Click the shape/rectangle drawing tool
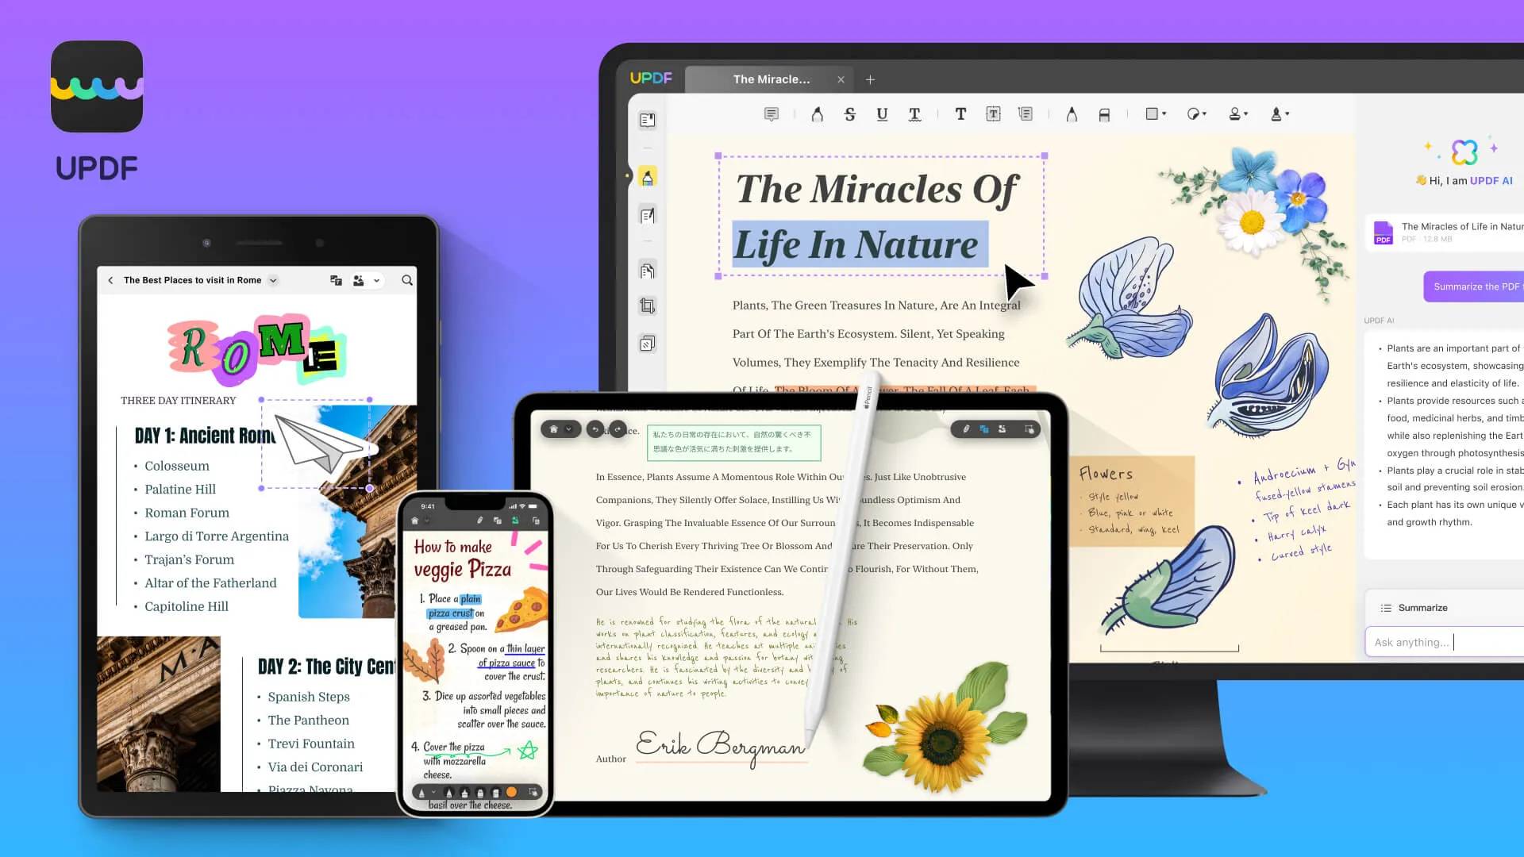This screenshot has height=857, width=1524. coord(1153,114)
